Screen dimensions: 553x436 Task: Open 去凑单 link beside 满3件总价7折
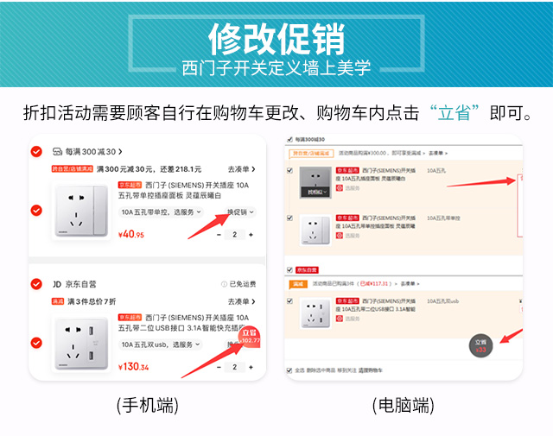tap(241, 301)
